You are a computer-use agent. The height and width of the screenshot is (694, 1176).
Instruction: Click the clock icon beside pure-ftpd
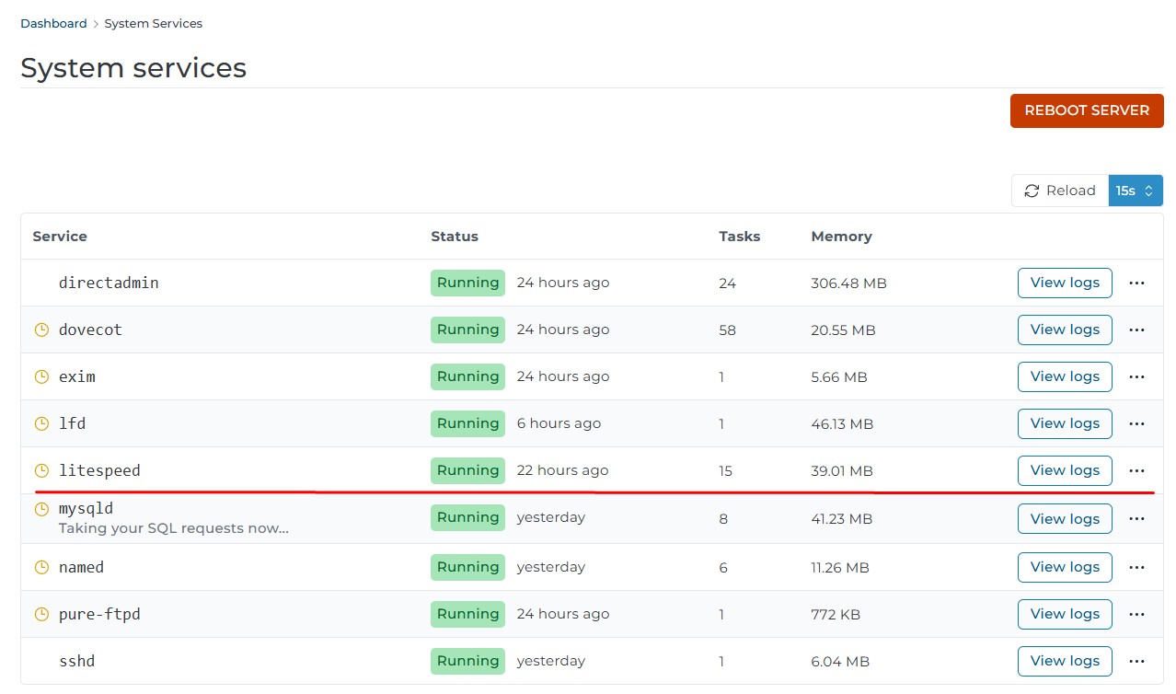[41, 614]
